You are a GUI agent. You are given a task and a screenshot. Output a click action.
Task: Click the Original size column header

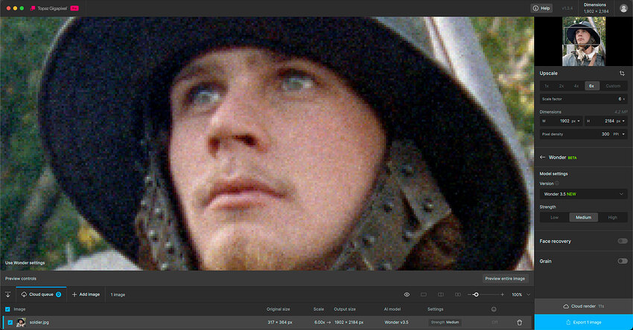pyautogui.click(x=279, y=309)
